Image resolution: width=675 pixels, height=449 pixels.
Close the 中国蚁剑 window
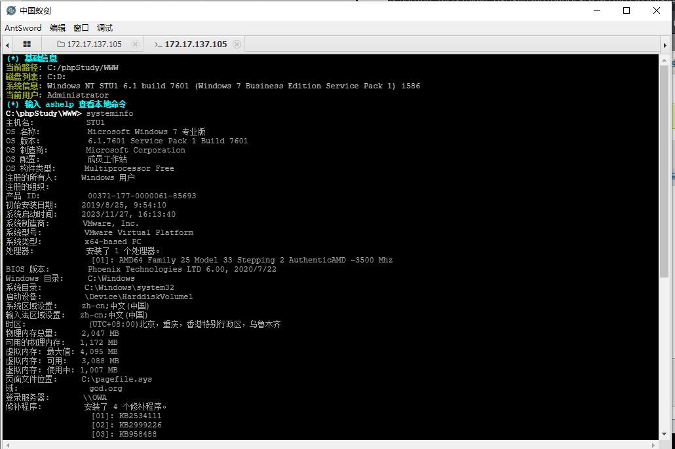point(656,10)
